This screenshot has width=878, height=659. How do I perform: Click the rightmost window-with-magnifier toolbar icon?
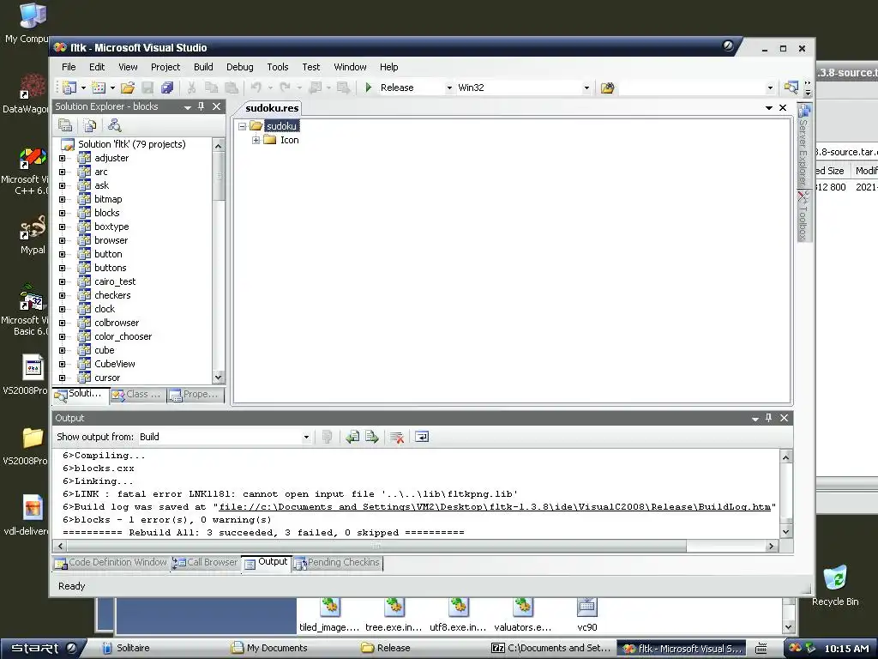[791, 88]
